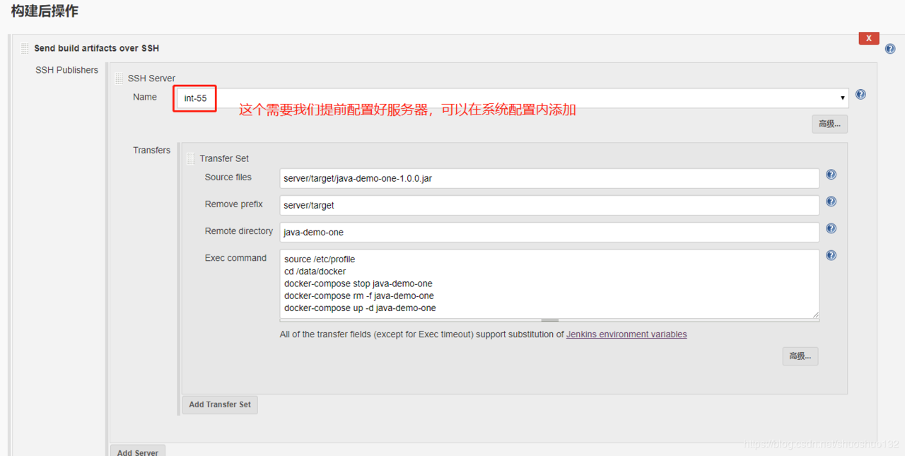Click drag handle next to Transfer Set
905x456 pixels.
pos(190,158)
